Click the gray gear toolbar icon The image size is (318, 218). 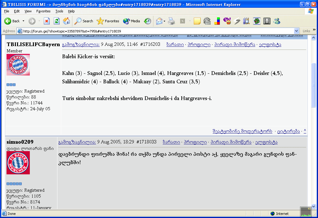click(x=207, y=21)
